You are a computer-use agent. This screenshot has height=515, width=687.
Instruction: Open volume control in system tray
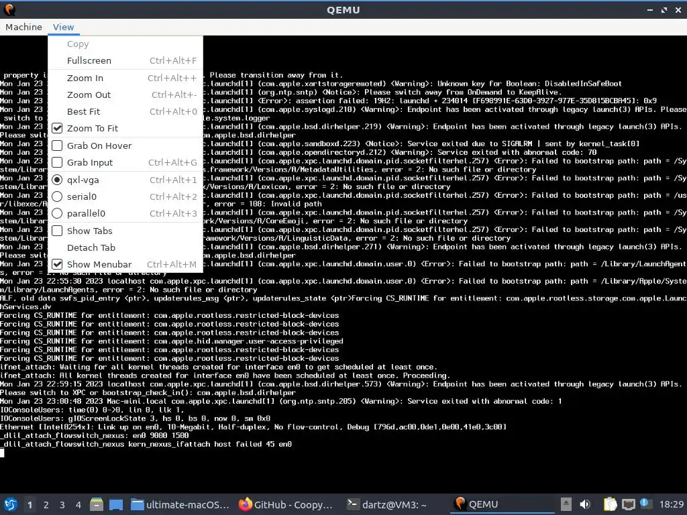(x=585, y=504)
